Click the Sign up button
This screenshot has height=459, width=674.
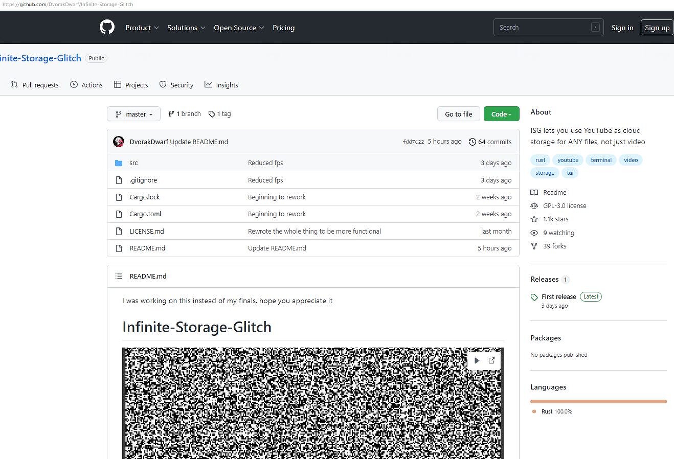tap(657, 28)
